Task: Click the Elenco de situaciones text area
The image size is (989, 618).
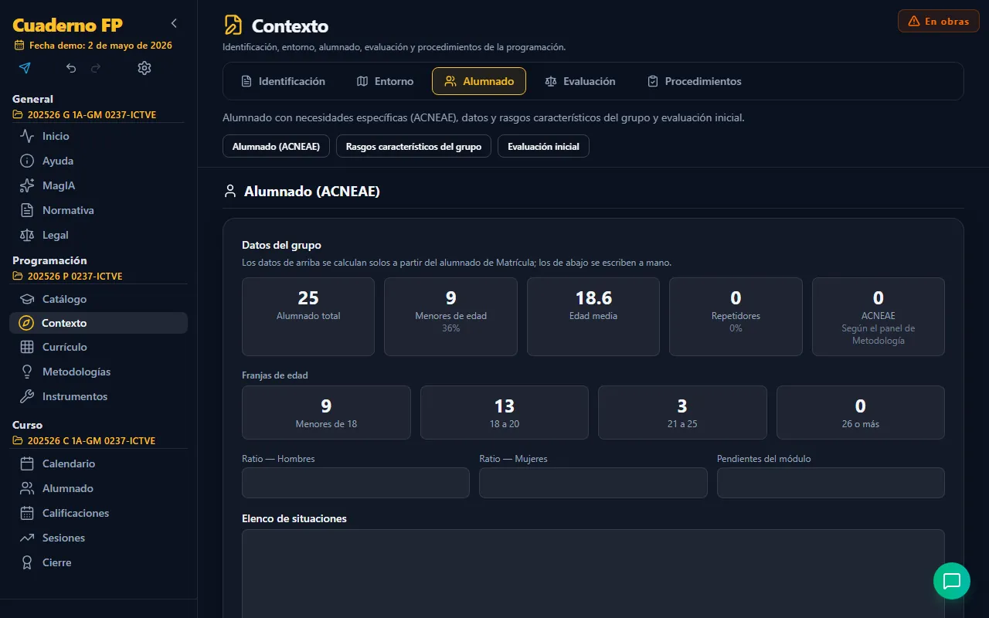Action: 593,573
